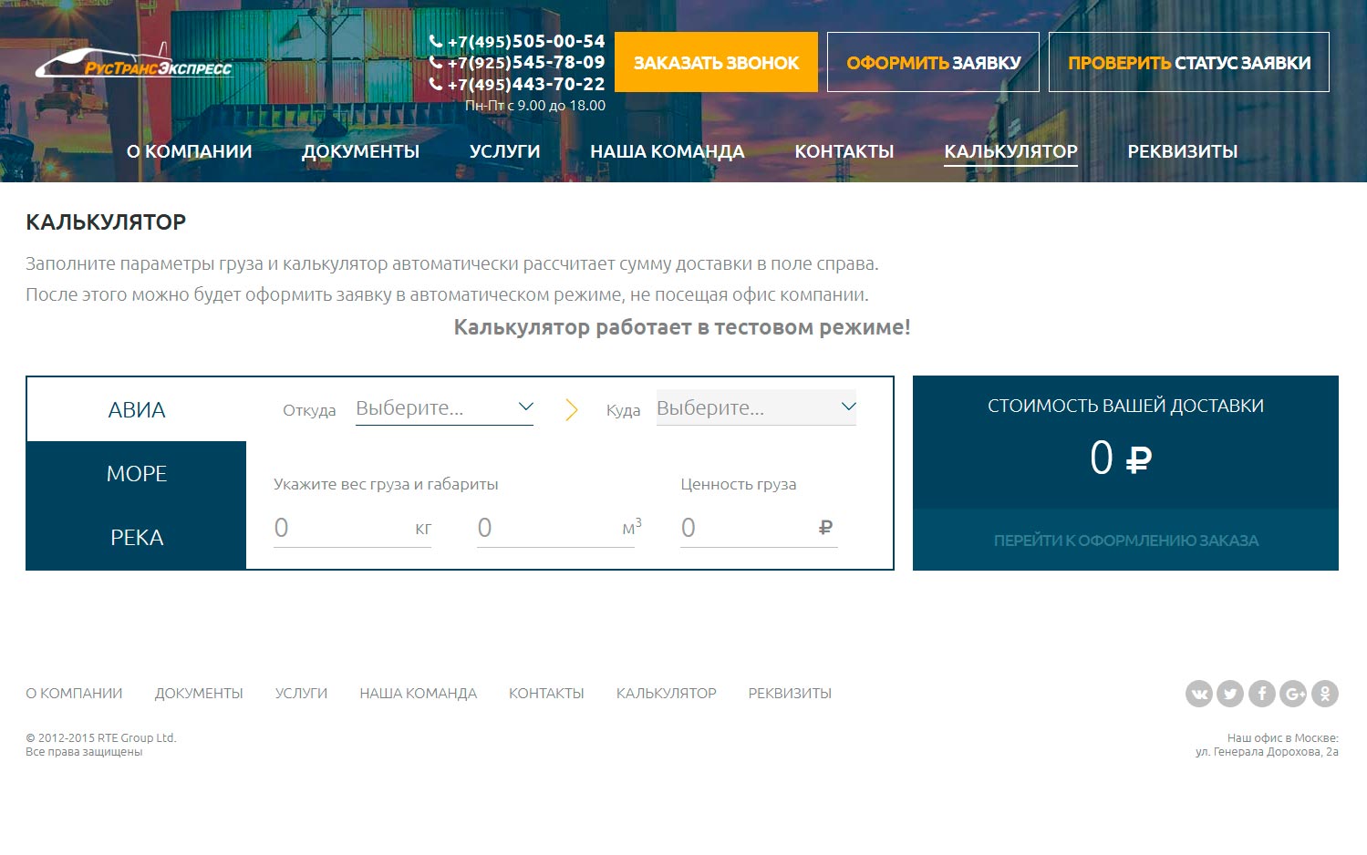Screen dimensions: 1367x855
Task: Open ДОКУМЕНТЫ in top menu
Action: pos(361,151)
